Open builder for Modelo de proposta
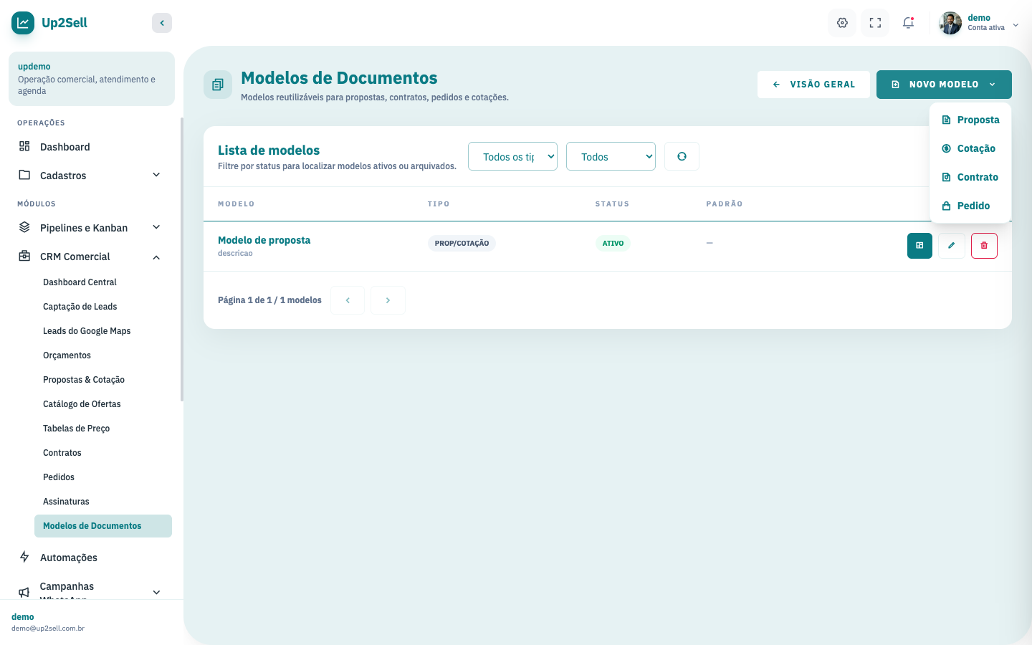The image size is (1032, 645). coord(919,246)
